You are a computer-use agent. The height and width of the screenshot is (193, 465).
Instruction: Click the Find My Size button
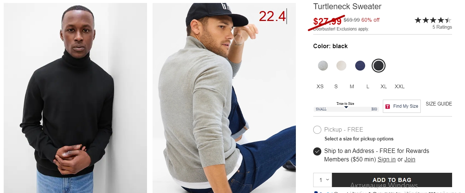[402, 106]
